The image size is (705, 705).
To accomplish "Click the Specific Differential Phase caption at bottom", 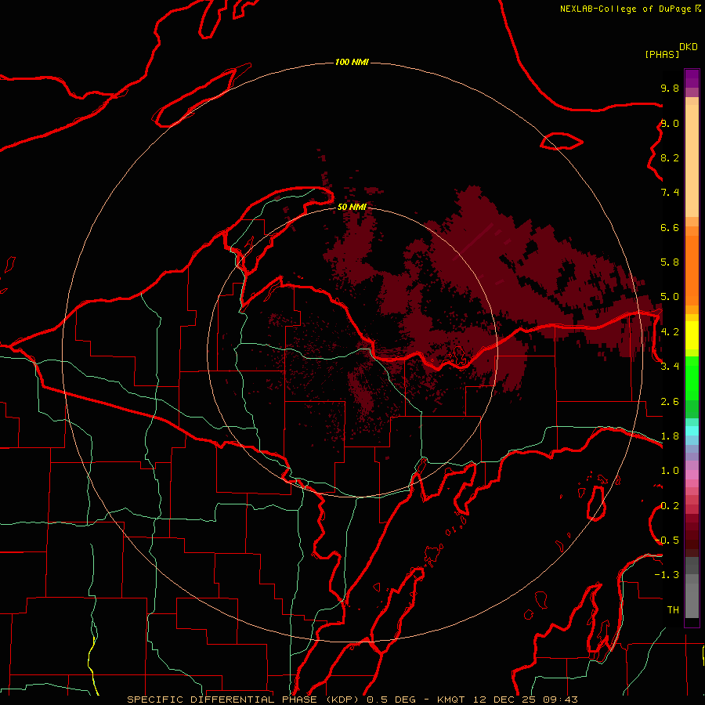I will (x=352, y=700).
